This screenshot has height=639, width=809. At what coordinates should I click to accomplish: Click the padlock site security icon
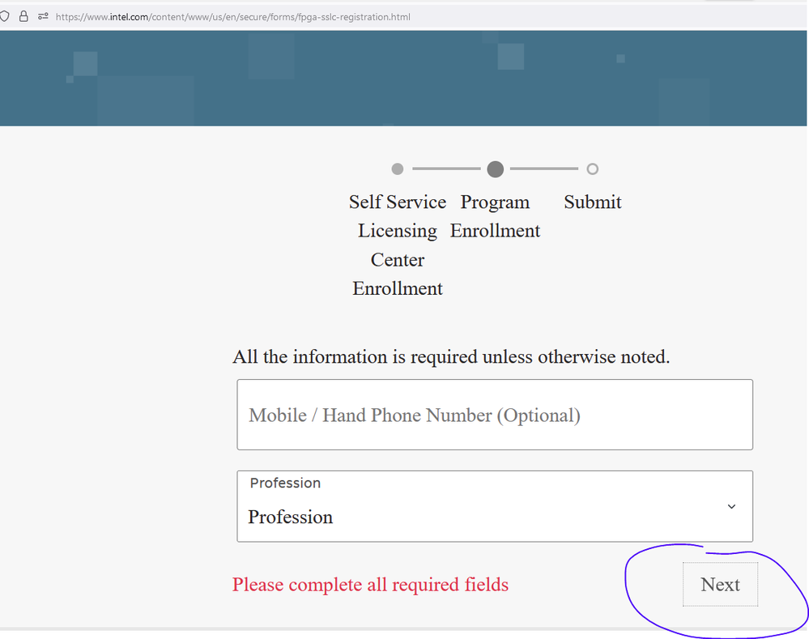coord(23,16)
